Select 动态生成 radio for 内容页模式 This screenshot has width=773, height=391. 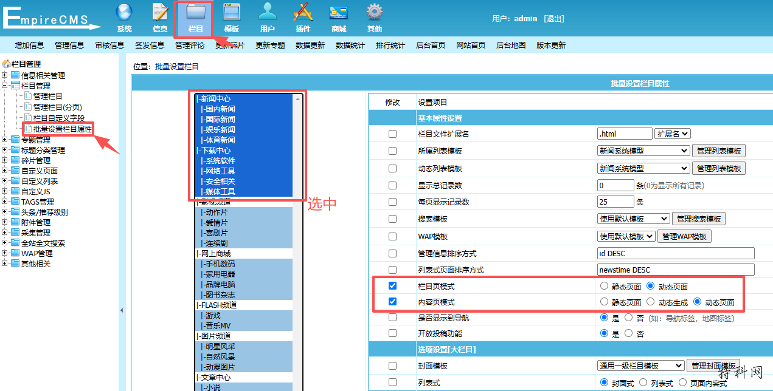tap(651, 302)
